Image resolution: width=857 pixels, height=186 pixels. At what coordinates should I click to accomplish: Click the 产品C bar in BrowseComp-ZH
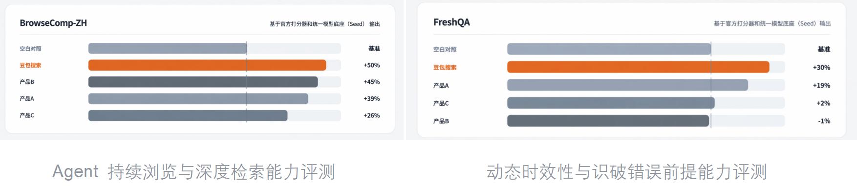pyautogui.click(x=188, y=115)
